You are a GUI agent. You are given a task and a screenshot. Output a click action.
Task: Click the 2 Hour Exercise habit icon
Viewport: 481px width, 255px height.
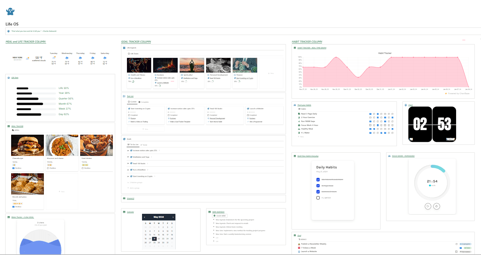click(299, 117)
